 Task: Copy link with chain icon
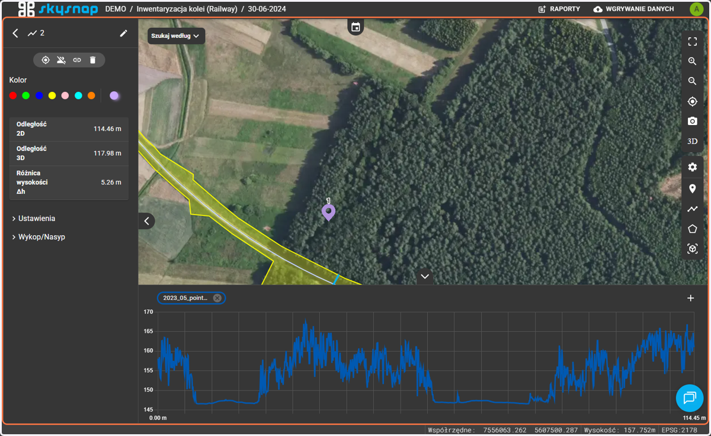tap(77, 60)
